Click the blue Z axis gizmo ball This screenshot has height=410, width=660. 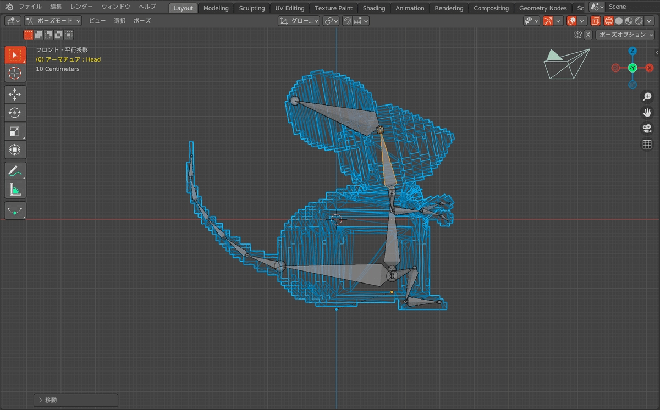point(632,51)
